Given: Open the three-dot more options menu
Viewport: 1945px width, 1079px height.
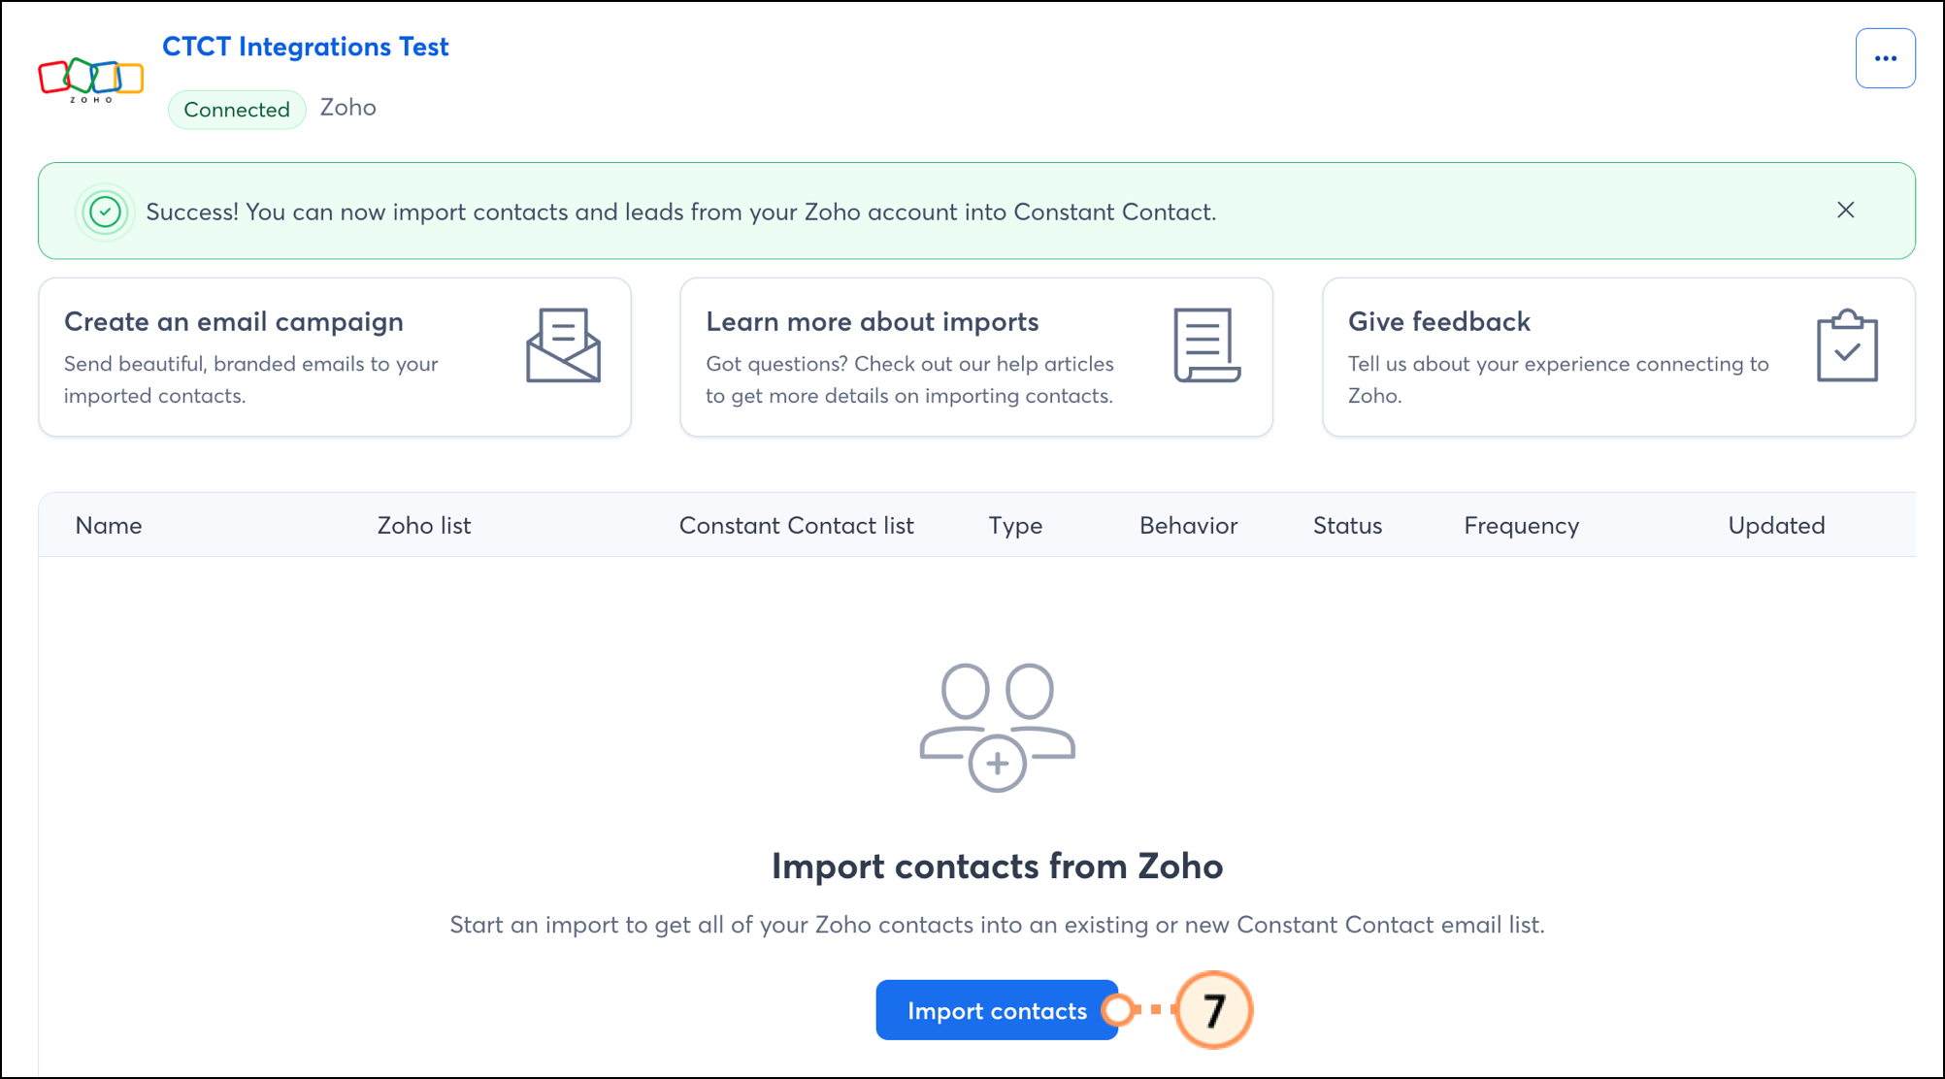Looking at the screenshot, I should [x=1885, y=58].
